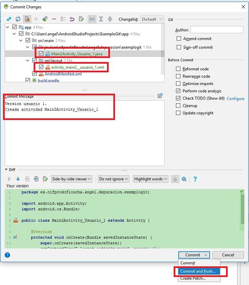249x285 pixels.
Task: Choose Commit from the popup menu
Action: coord(199,263)
